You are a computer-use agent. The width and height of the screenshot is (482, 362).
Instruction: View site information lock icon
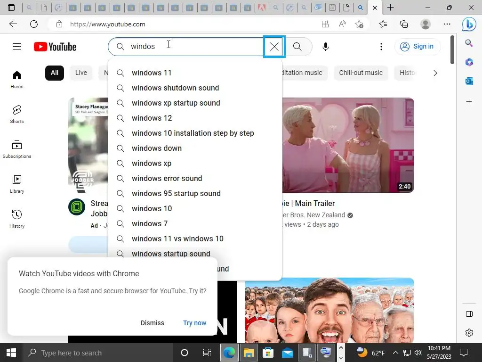click(x=59, y=24)
